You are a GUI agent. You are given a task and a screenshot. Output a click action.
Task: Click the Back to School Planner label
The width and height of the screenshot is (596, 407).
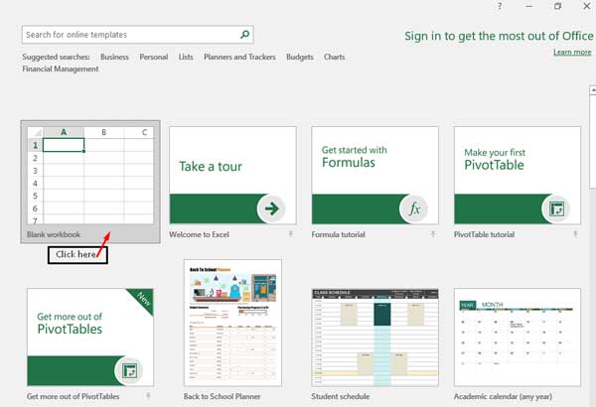[x=222, y=396]
